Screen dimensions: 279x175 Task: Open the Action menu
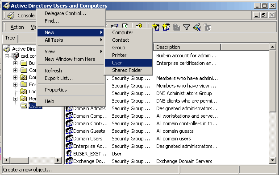(x=17, y=27)
